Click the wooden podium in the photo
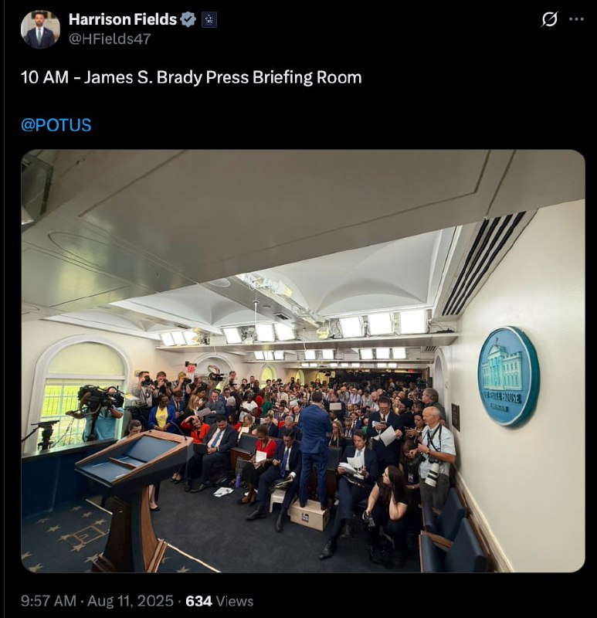 pos(131,496)
